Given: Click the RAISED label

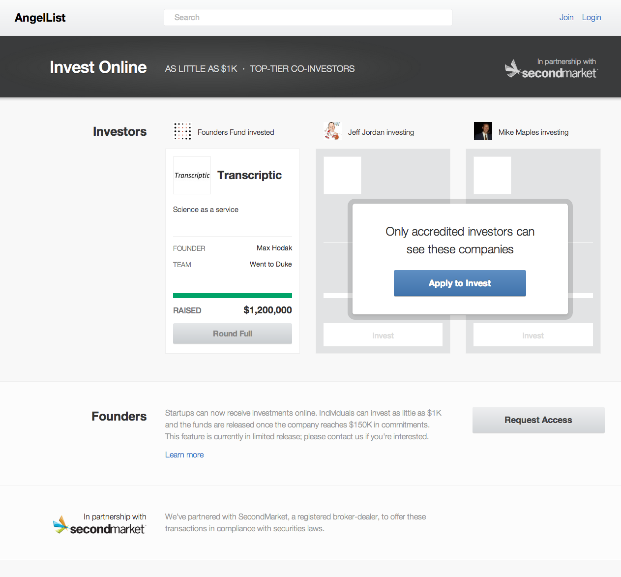Looking at the screenshot, I should click(187, 311).
